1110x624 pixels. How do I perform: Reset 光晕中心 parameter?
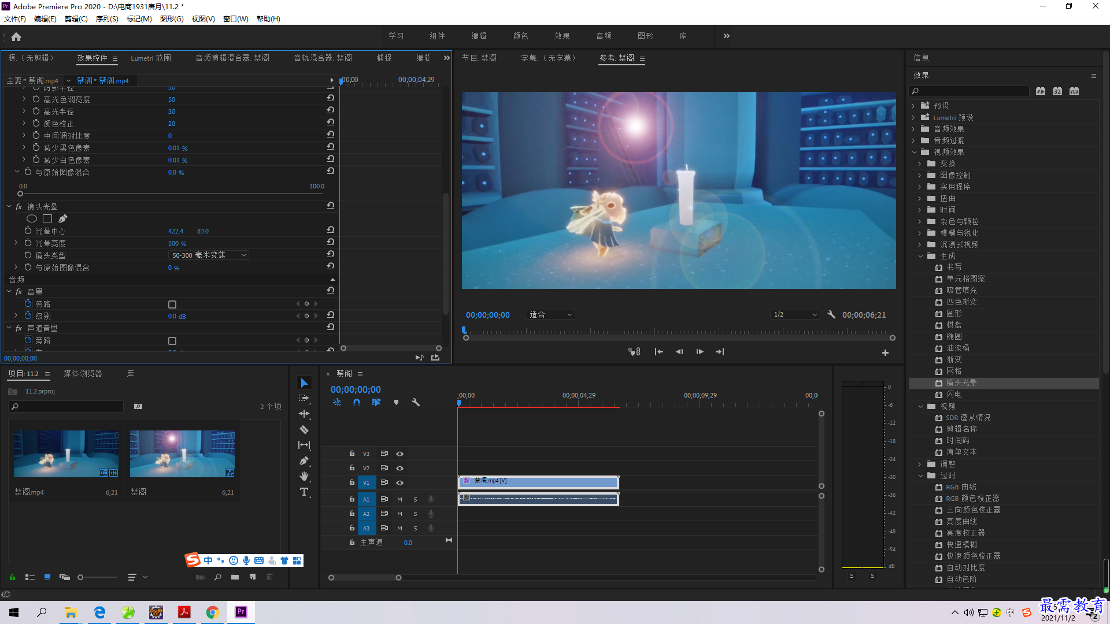[x=331, y=231]
